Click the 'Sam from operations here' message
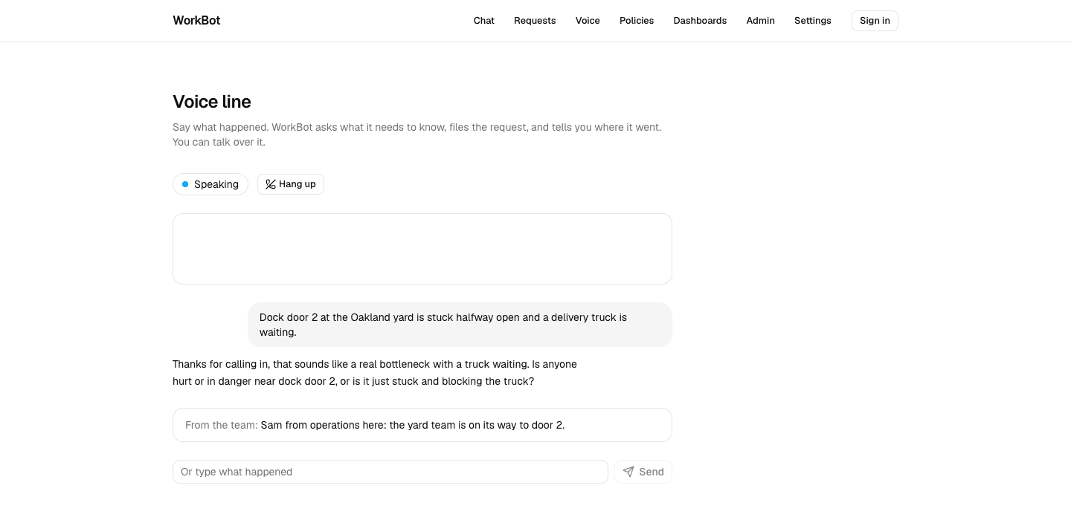This screenshot has width=1071, height=520. coord(413,425)
